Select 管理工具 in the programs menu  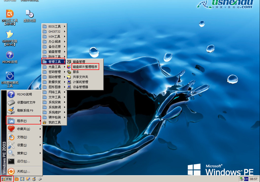(x=54, y=62)
